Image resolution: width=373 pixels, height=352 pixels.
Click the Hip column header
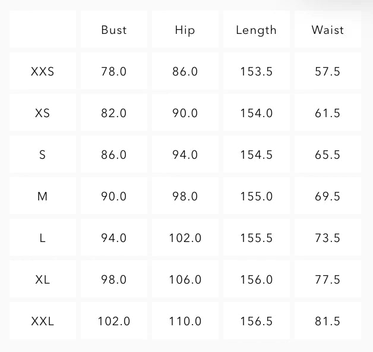coord(185,30)
